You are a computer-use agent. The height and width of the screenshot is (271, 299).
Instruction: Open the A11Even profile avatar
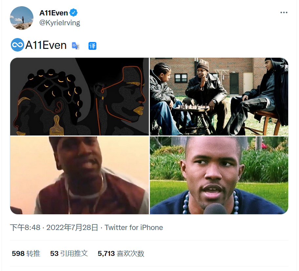coord(22,18)
